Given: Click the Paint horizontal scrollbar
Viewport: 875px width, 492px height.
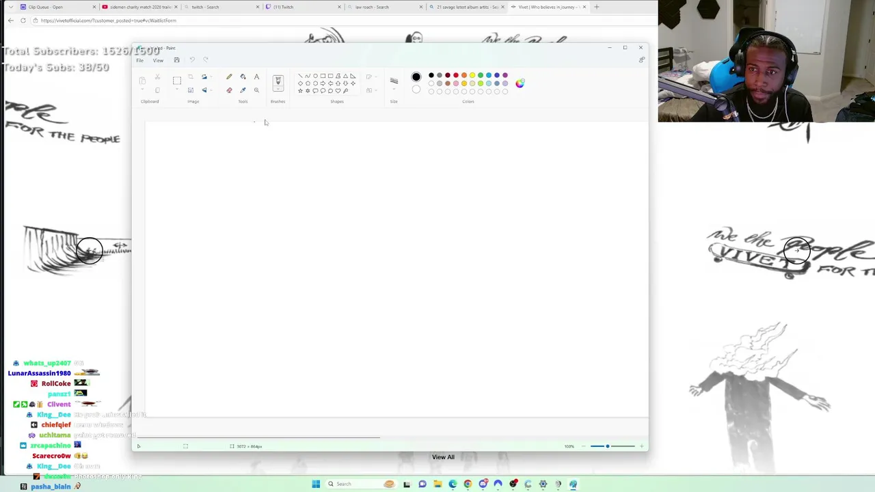Looking at the screenshot, I should tap(258, 437).
